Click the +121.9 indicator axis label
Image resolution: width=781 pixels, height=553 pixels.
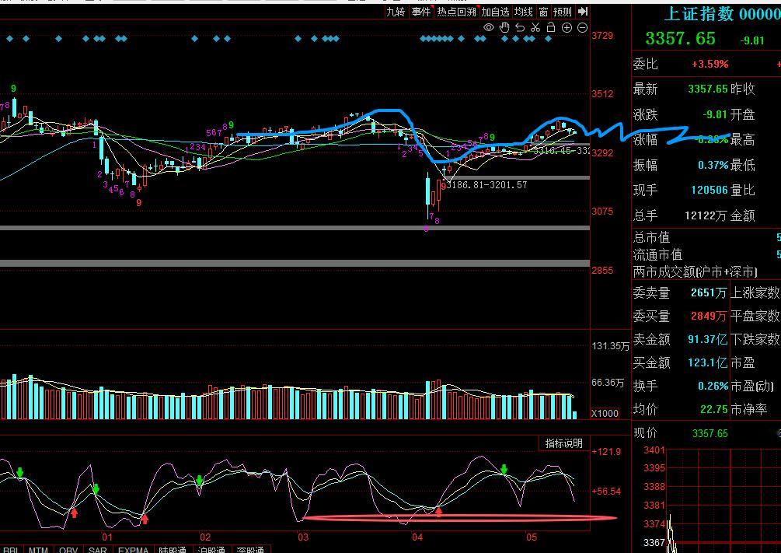coord(606,452)
